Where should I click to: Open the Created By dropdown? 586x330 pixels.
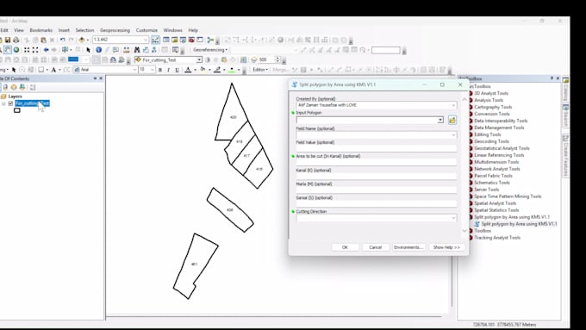tap(453, 105)
